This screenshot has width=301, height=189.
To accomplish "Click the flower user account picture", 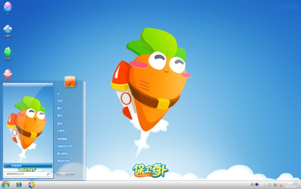I will [x=70, y=82].
